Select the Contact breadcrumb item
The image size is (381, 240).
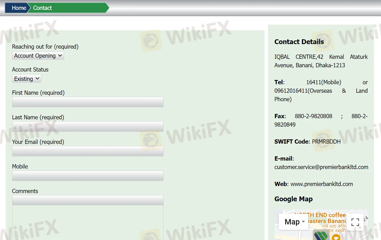42,8
